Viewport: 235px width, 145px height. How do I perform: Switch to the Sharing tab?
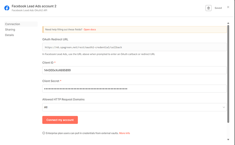coord(10,30)
